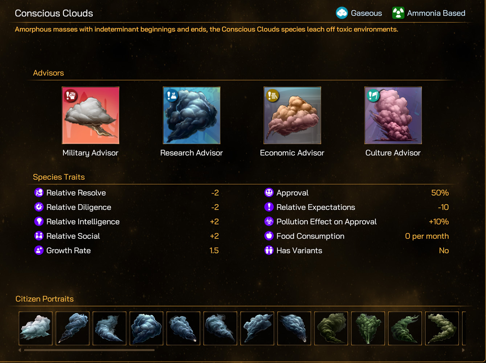Click the Ammonia Based biology icon
The height and width of the screenshot is (363, 486).
398,13
